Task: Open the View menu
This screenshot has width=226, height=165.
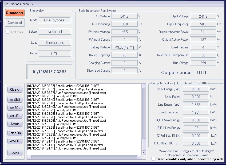Action: point(26,4)
